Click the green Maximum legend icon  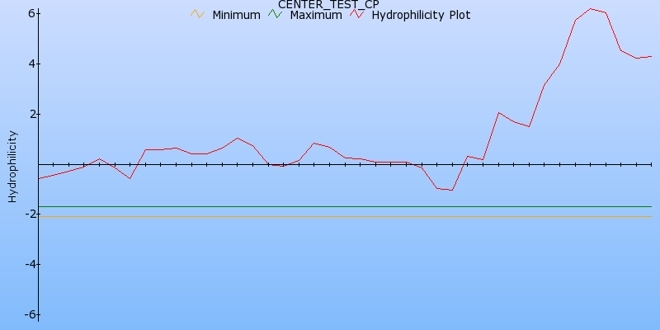tap(274, 14)
